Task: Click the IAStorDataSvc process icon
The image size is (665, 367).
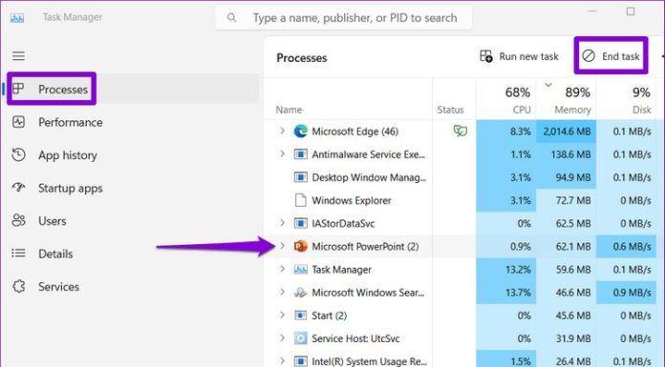Action: [x=301, y=223]
